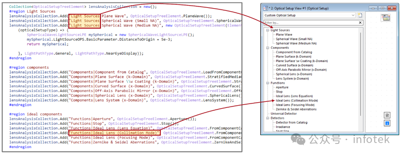The image size is (402, 155).
Task: Select Plane Surface \w Coating (k-Domain) tree item
Action: (x=302, y=61)
